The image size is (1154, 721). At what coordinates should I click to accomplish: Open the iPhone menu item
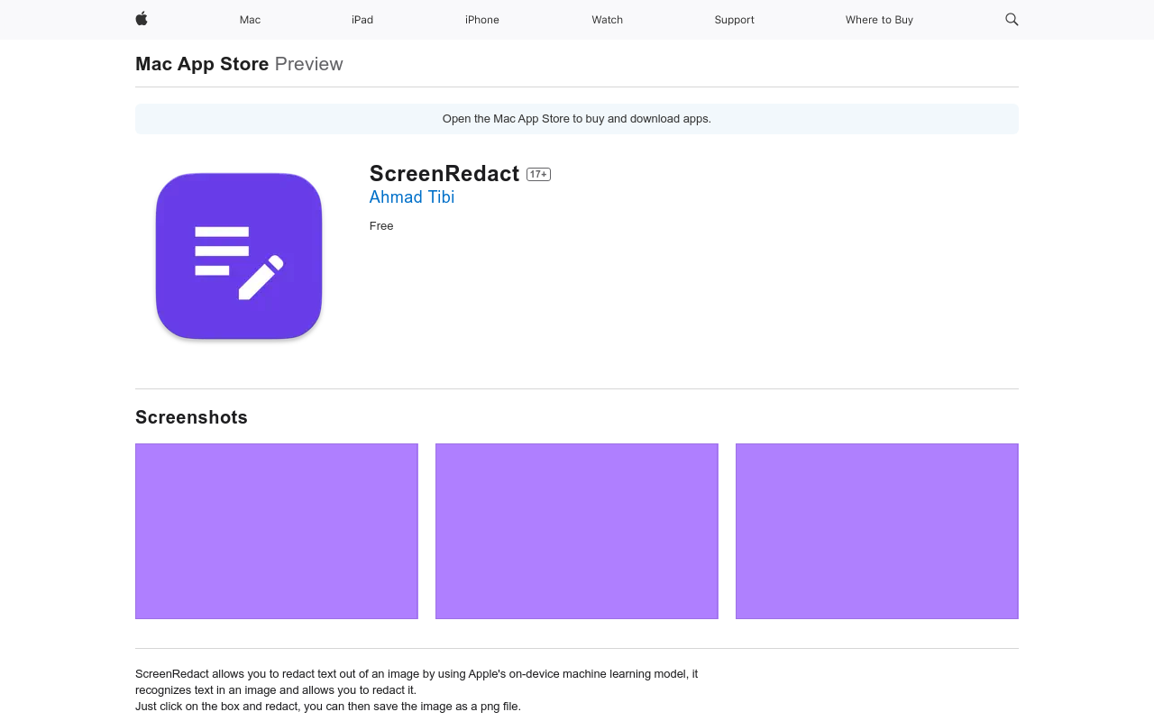[482, 20]
